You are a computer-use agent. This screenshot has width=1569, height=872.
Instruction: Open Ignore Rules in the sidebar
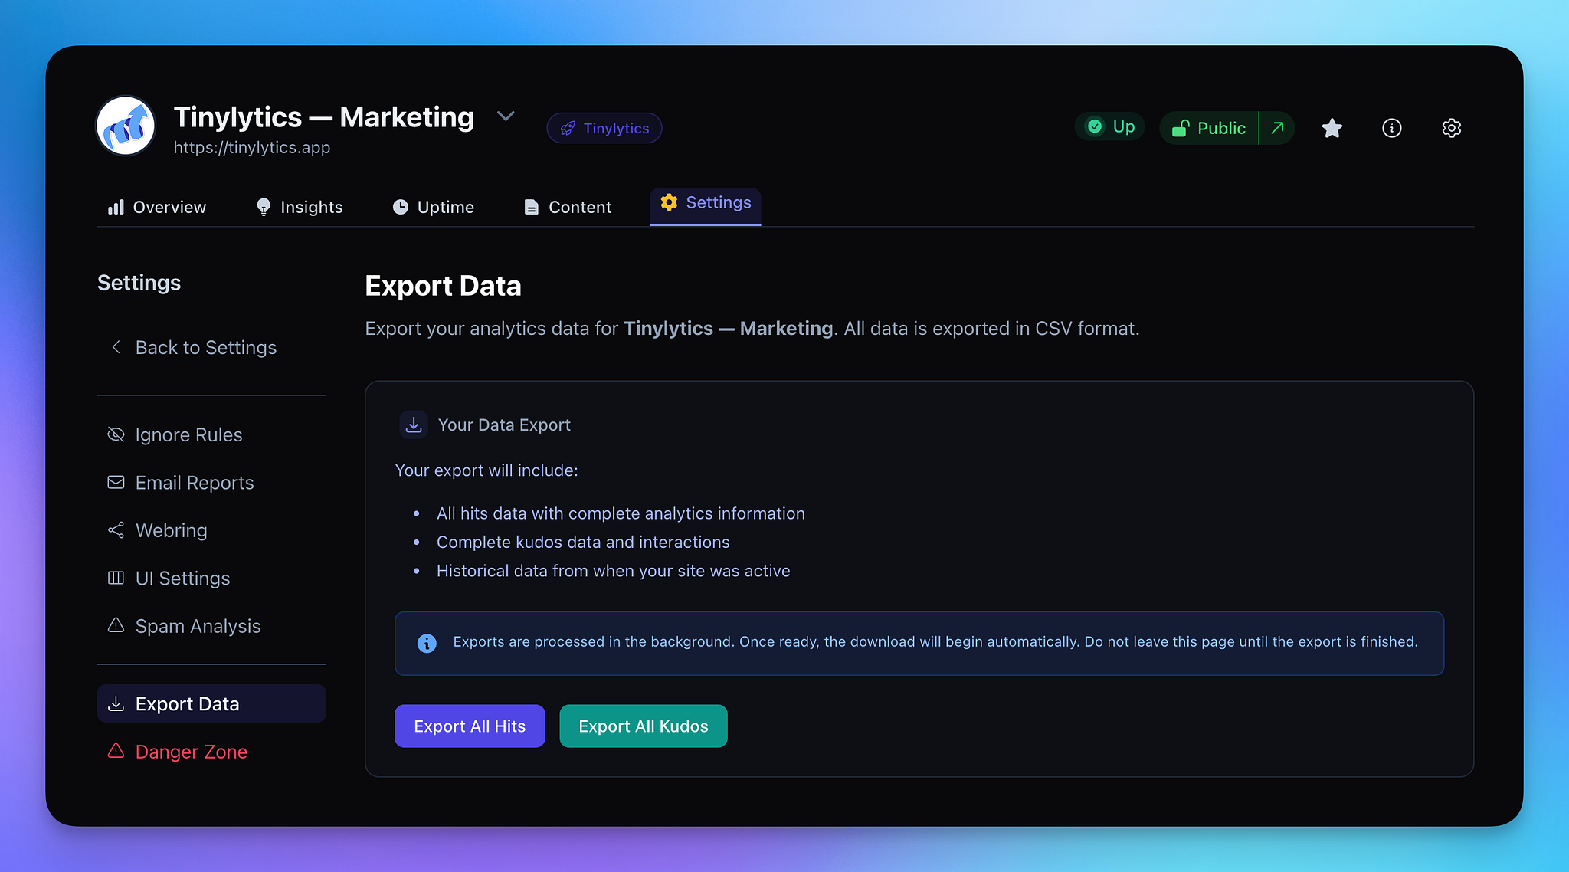click(188, 434)
